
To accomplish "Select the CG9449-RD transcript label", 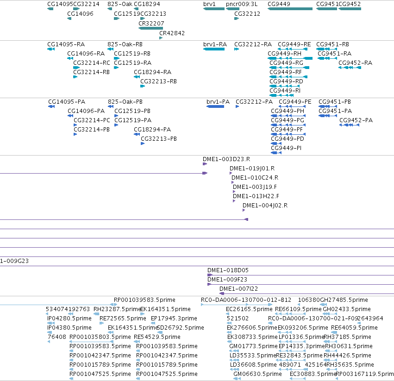I will coord(287,81).
